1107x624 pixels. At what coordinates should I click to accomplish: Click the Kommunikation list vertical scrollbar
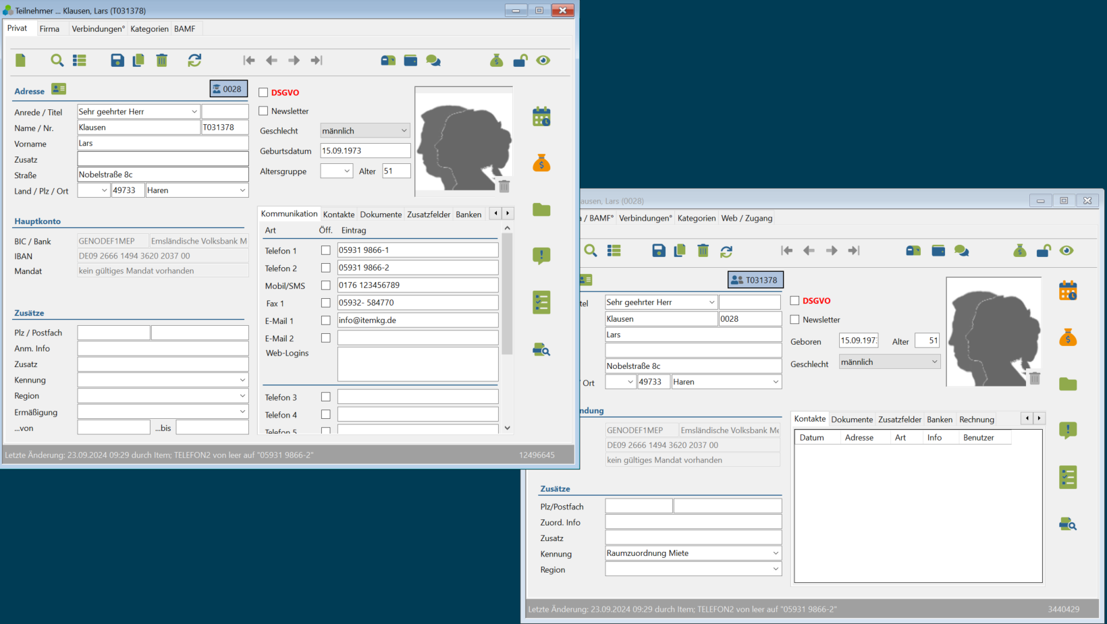pos(508,294)
